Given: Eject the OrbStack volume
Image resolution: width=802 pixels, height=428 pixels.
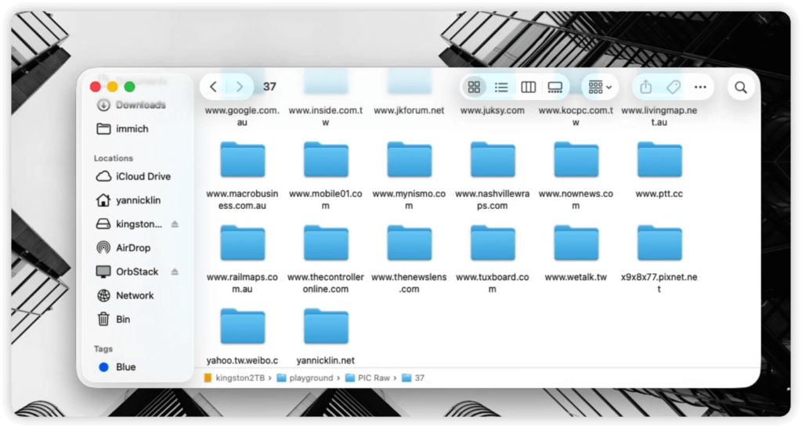Looking at the screenshot, I should pos(175,272).
